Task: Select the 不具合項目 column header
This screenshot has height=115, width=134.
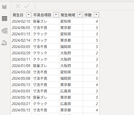Action: coord(42,15)
